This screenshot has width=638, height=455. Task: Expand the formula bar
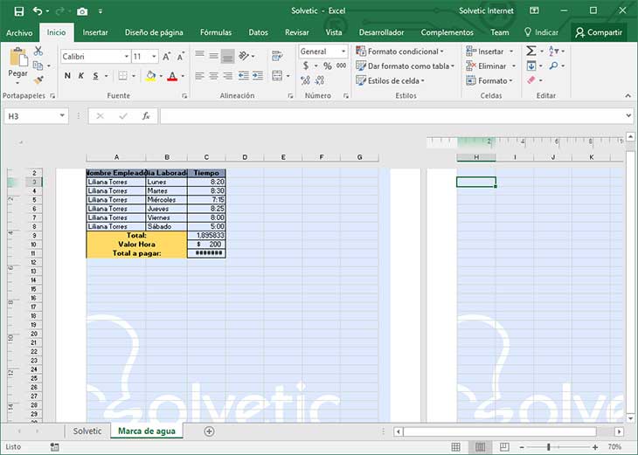(x=628, y=116)
